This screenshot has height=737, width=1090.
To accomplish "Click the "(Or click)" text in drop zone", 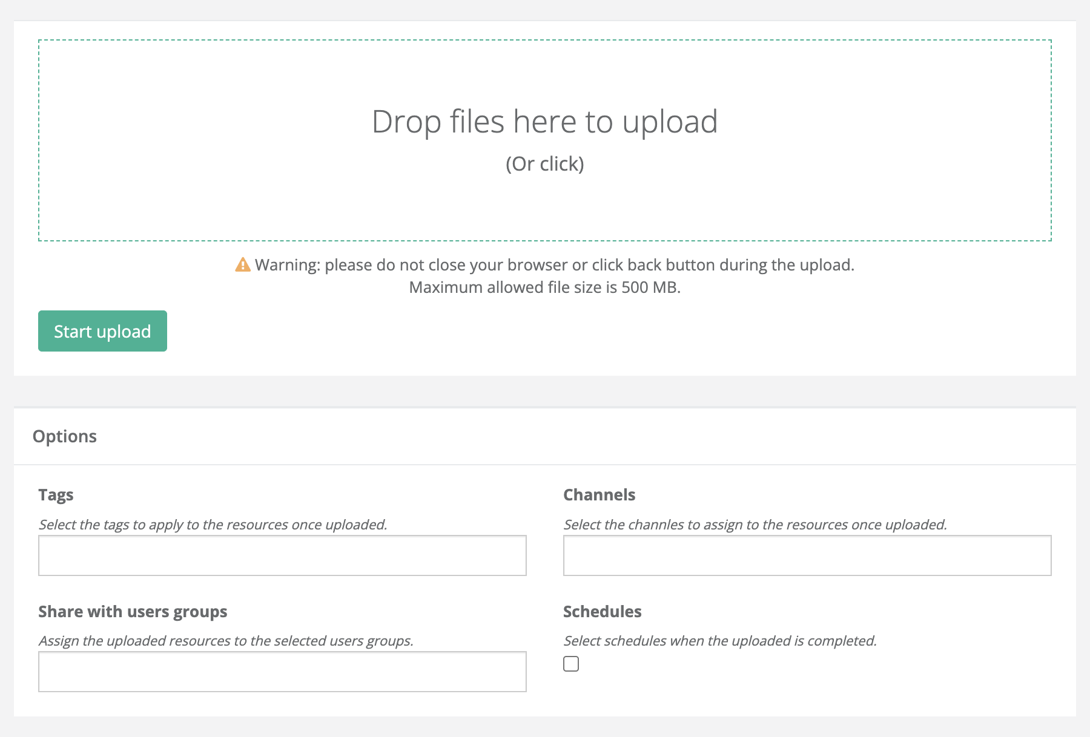I will coord(544,164).
